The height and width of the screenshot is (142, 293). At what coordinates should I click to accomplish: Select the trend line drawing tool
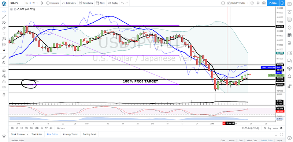point(4,17)
